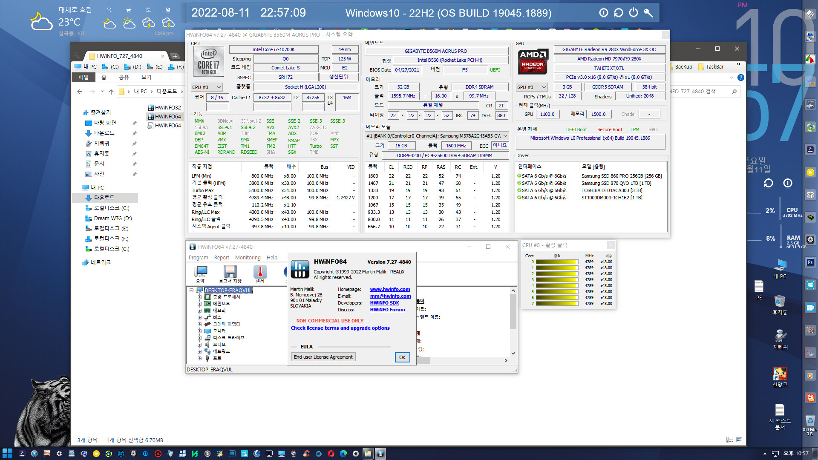This screenshot has height=460, width=818.
Task: Open the 센서 (Sensors) thermometer icon
Action: click(260, 274)
